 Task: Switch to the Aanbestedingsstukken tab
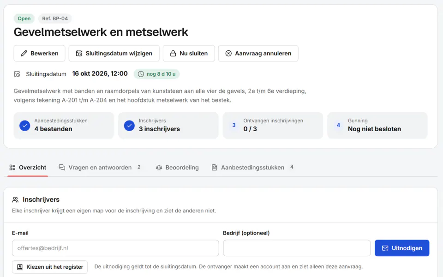(253, 167)
